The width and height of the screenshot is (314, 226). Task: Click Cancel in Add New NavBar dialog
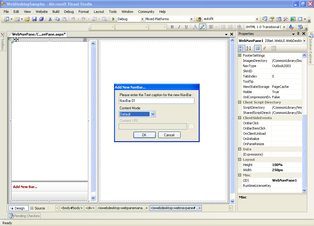point(169,135)
